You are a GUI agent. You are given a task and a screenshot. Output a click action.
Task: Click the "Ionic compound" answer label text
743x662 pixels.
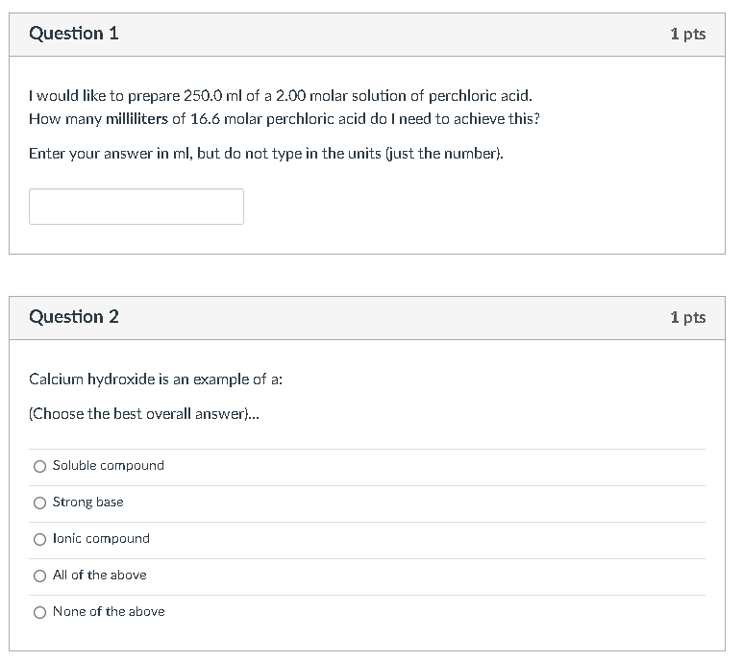[x=101, y=539]
